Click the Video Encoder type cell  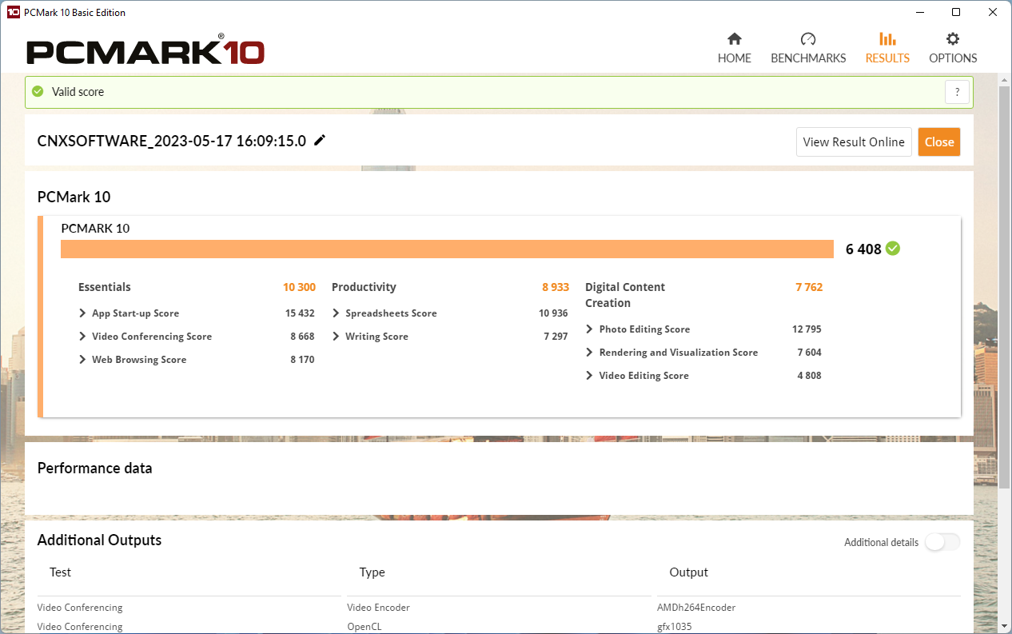(x=378, y=608)
